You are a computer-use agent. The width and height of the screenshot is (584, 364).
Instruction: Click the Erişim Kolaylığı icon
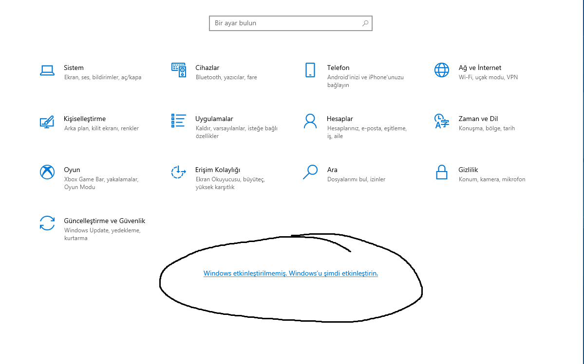pyautogui.click(x=178, y=172)
